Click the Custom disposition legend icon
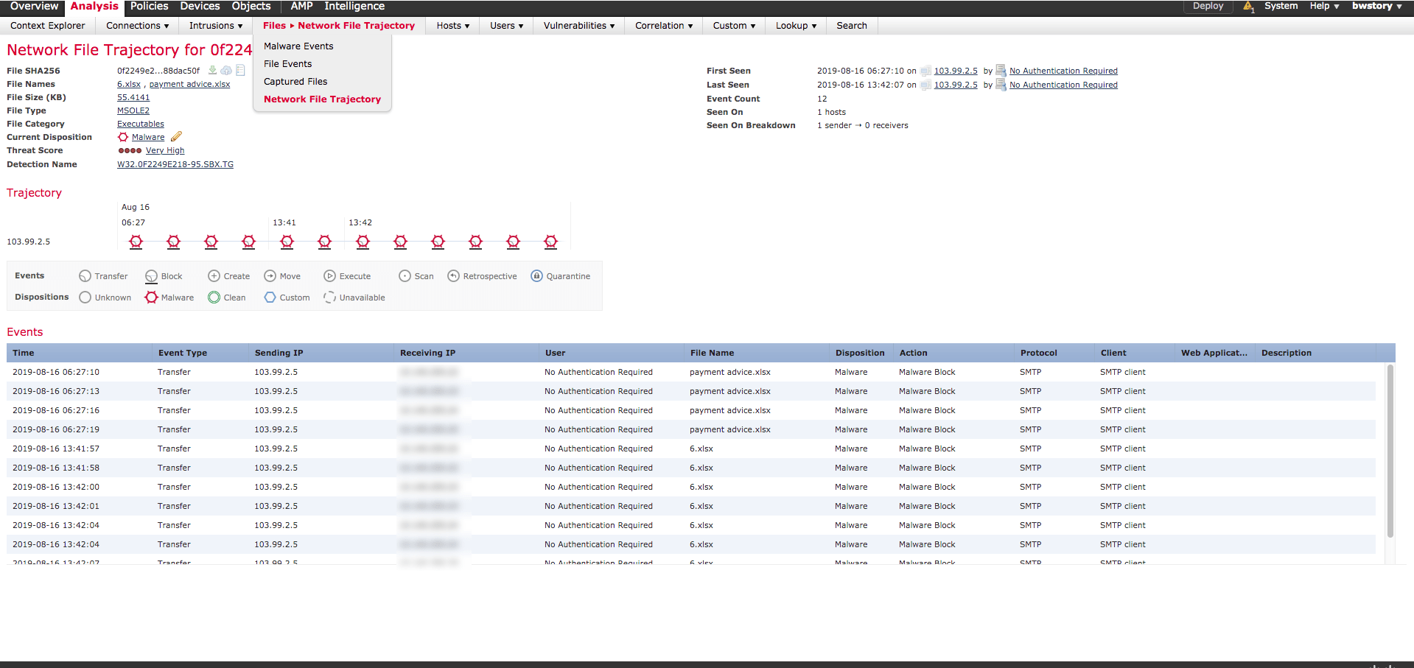Viewport: 1414px width, 668px height. pyautogui.click(x=270, y=298)
